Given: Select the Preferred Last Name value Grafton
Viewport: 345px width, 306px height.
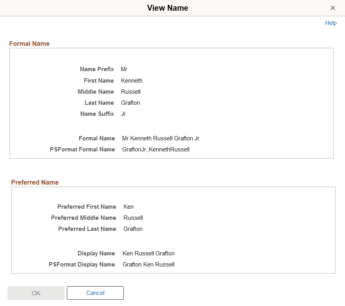Looking at the screenshot, I should (133, 229).
